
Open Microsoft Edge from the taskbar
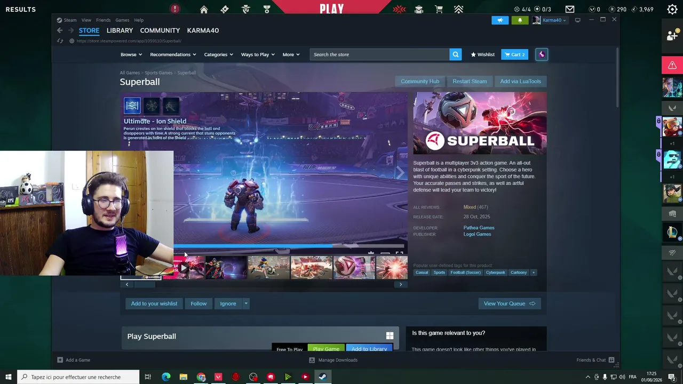[166, 377]
